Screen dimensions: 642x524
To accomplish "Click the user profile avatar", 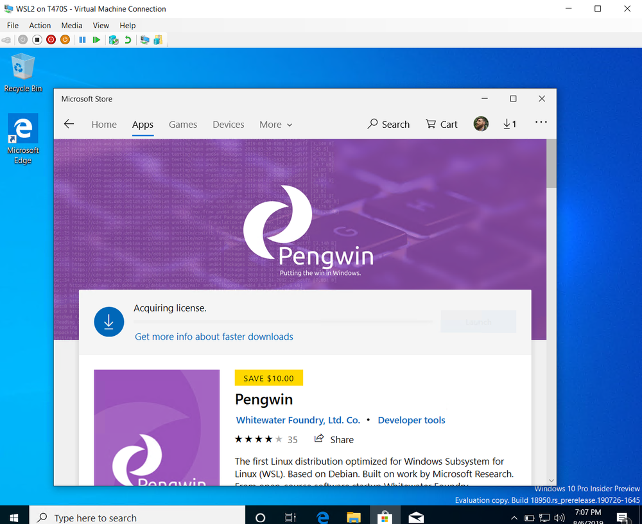I will (x=481, y=123).
